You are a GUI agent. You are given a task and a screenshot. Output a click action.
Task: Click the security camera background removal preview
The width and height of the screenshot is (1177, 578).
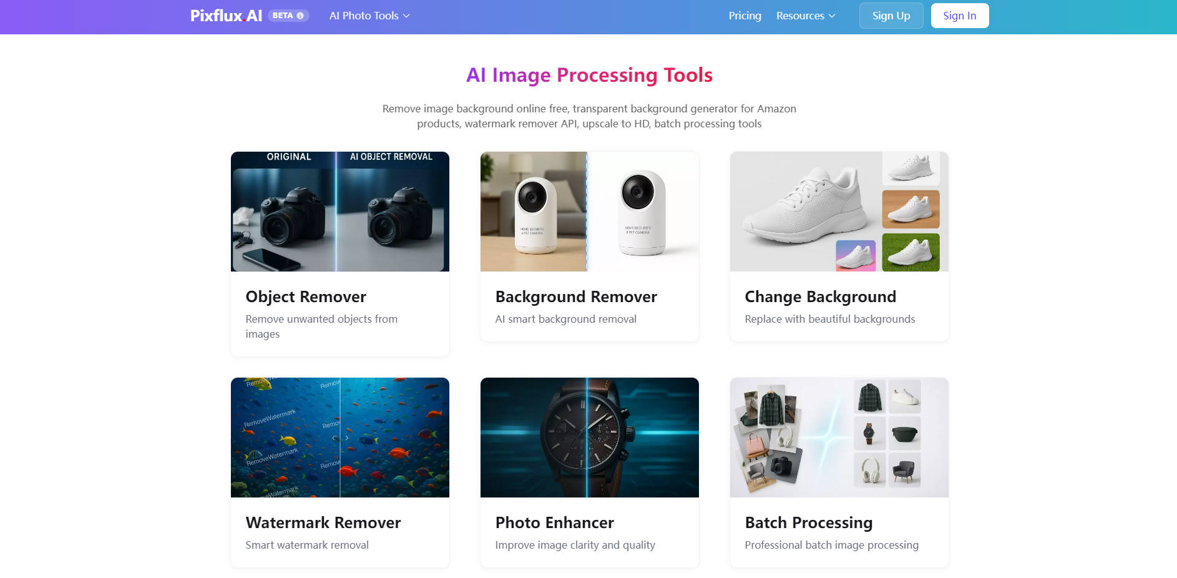pyautogui.click(x=589, y=211)
